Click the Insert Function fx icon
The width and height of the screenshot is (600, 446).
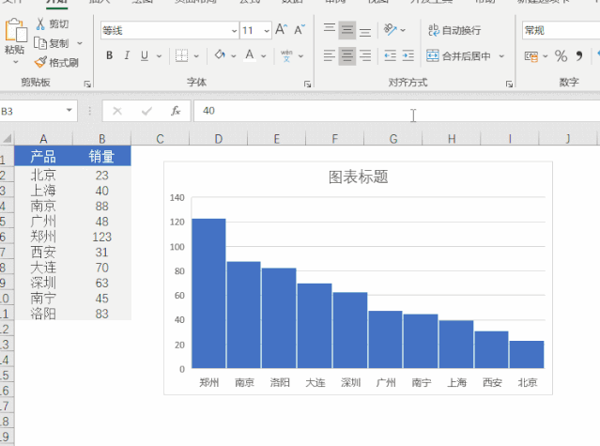click(176, 111)
